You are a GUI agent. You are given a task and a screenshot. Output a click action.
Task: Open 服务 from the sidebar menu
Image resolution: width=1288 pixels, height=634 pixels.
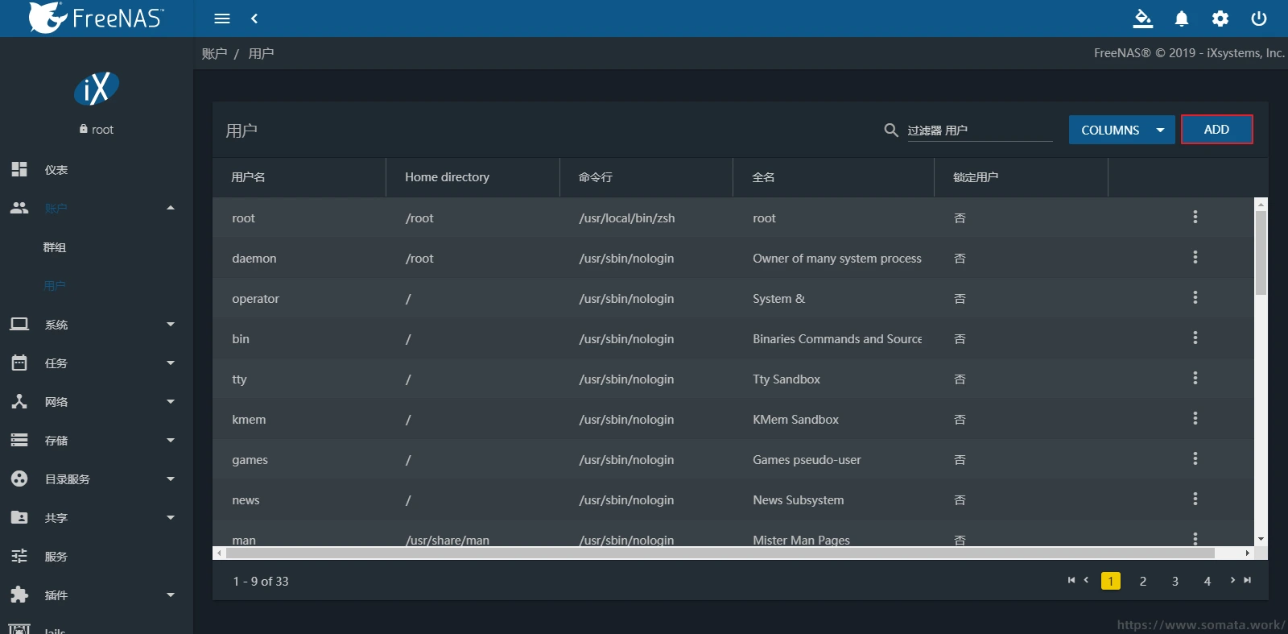coord(56,557)
